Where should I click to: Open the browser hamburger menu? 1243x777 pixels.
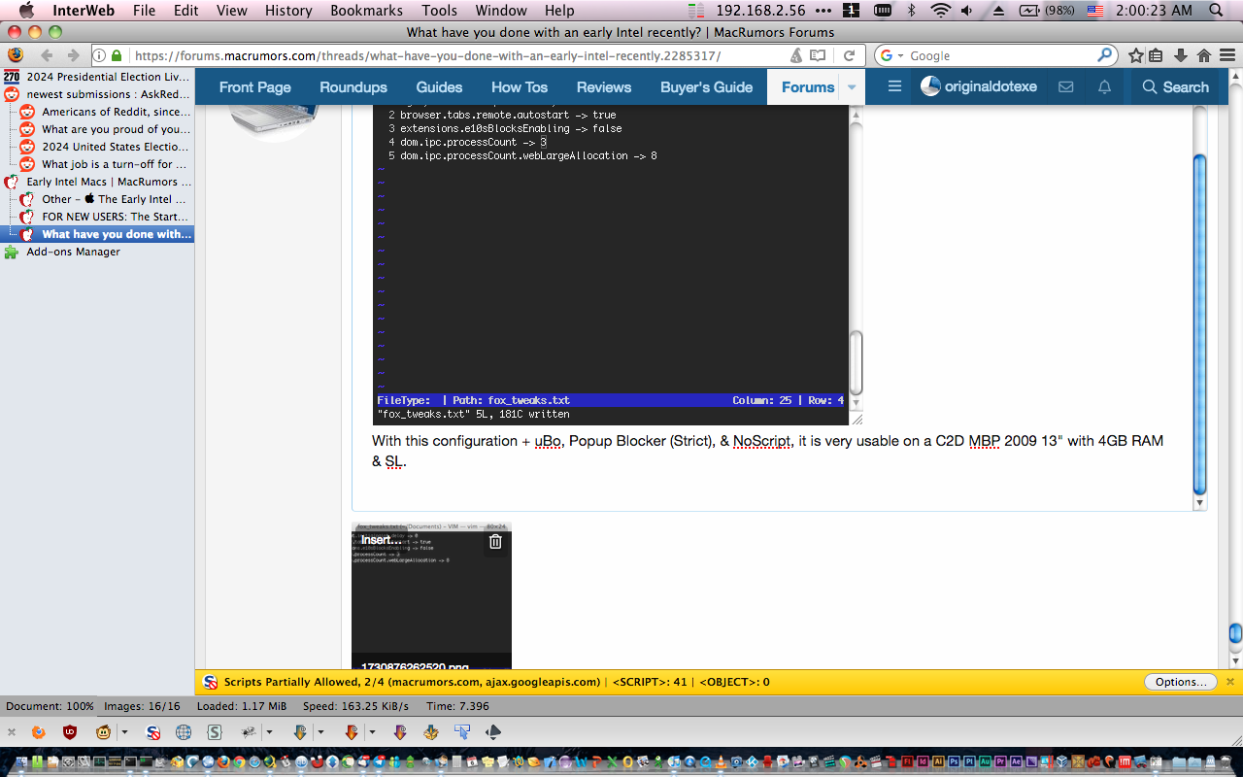1227,55
